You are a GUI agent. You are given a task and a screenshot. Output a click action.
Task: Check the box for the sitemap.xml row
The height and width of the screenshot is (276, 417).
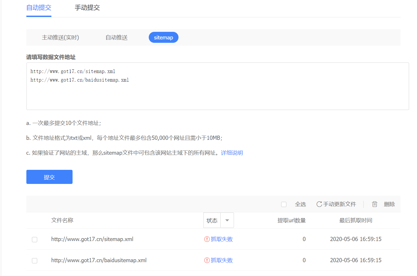tap(34, 239)
